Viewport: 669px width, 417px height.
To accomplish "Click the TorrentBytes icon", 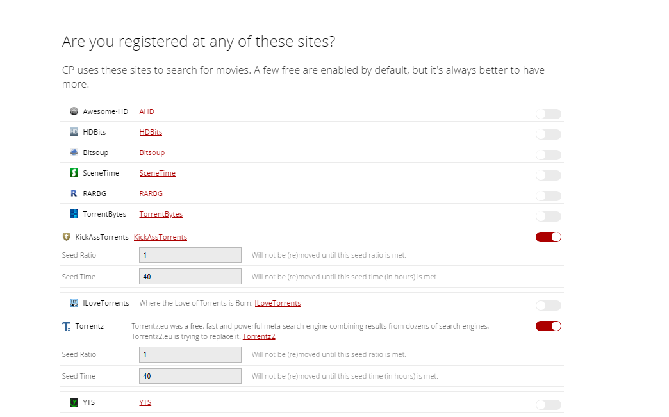I will coord(74,214).
